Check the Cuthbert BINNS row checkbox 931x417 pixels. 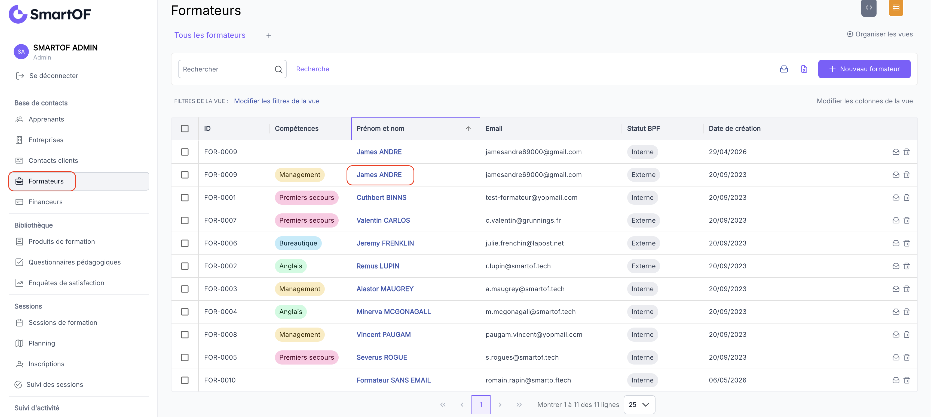click(185, 197)
